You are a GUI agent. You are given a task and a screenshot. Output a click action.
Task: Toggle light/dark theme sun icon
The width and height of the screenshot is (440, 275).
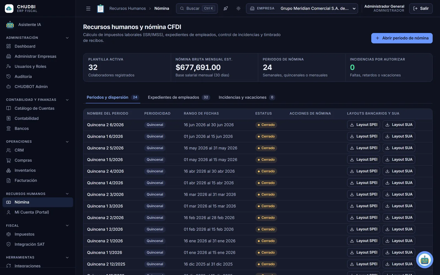238,9
